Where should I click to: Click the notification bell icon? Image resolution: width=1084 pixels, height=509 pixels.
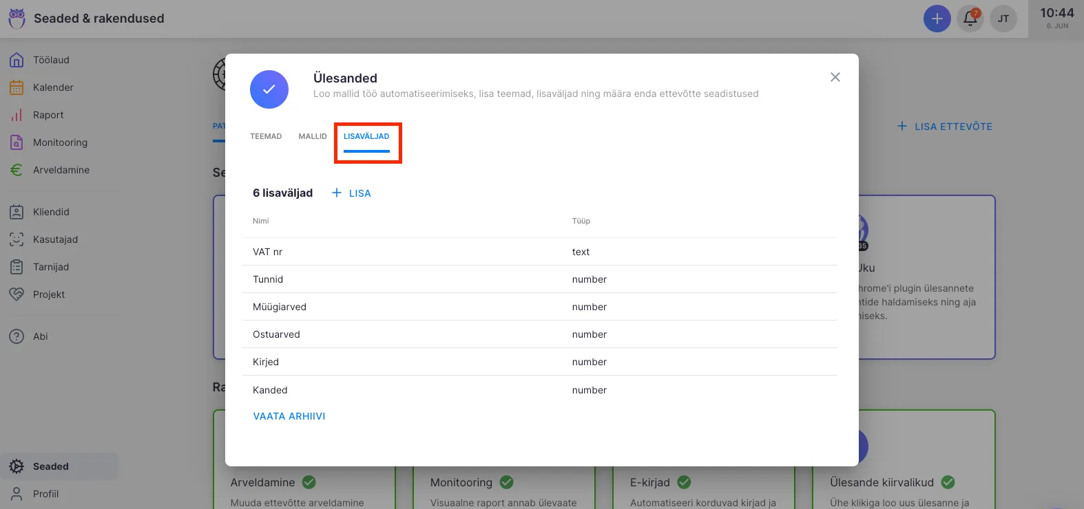click(x=970, y=19)
